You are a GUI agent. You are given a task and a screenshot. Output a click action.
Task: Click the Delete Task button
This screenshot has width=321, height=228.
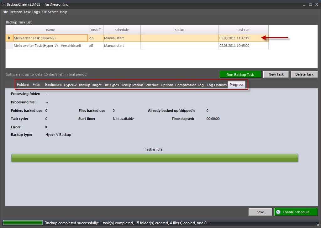304,74
